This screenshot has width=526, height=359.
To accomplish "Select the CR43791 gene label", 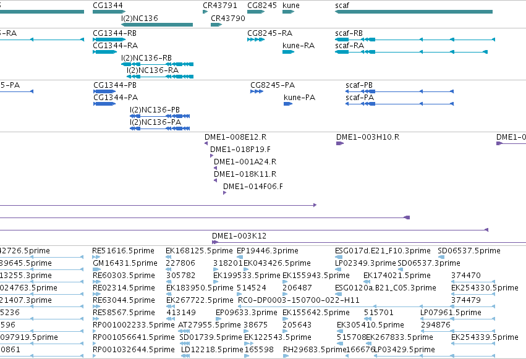I will [x=219, y=6].
